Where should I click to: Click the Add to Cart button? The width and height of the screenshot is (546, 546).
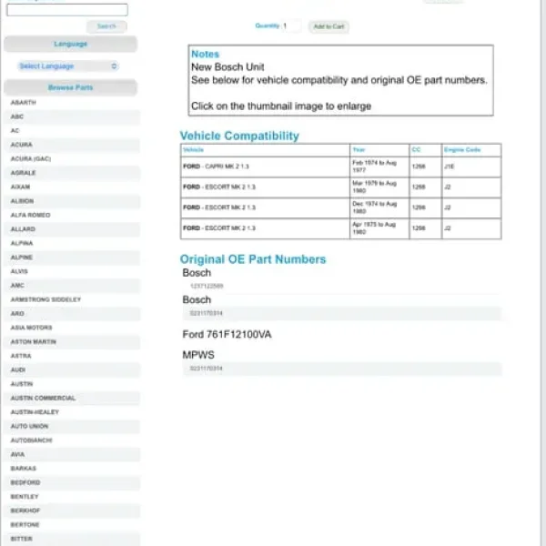(329, 26)
